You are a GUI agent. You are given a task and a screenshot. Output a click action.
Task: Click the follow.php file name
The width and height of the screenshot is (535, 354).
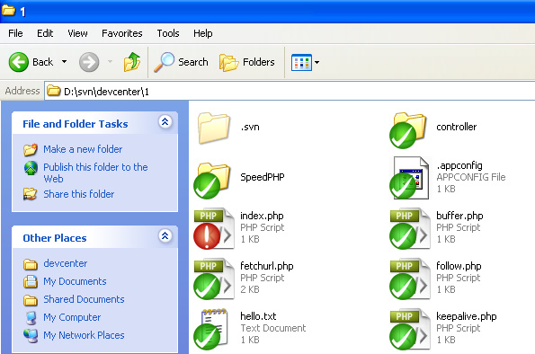click(459, 266)
